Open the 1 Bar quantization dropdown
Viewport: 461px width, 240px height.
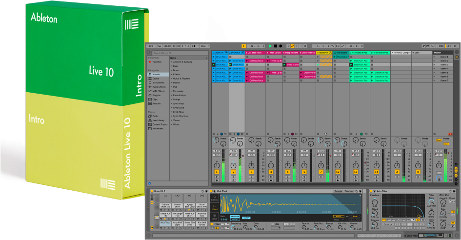pyautogui.click(x=204, y=46)
